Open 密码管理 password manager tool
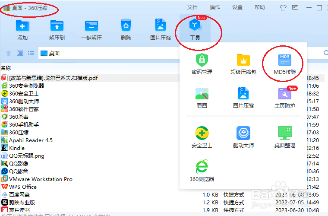328x216 pixels. [x=202, y=64]
